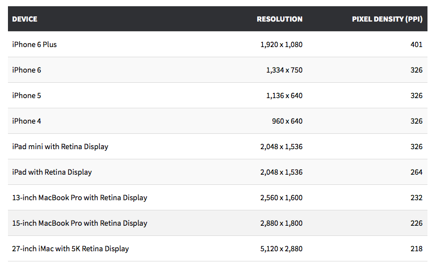436x266 pixels.
Task: Click the iPhone 6 device name
Action: point(27,70)
